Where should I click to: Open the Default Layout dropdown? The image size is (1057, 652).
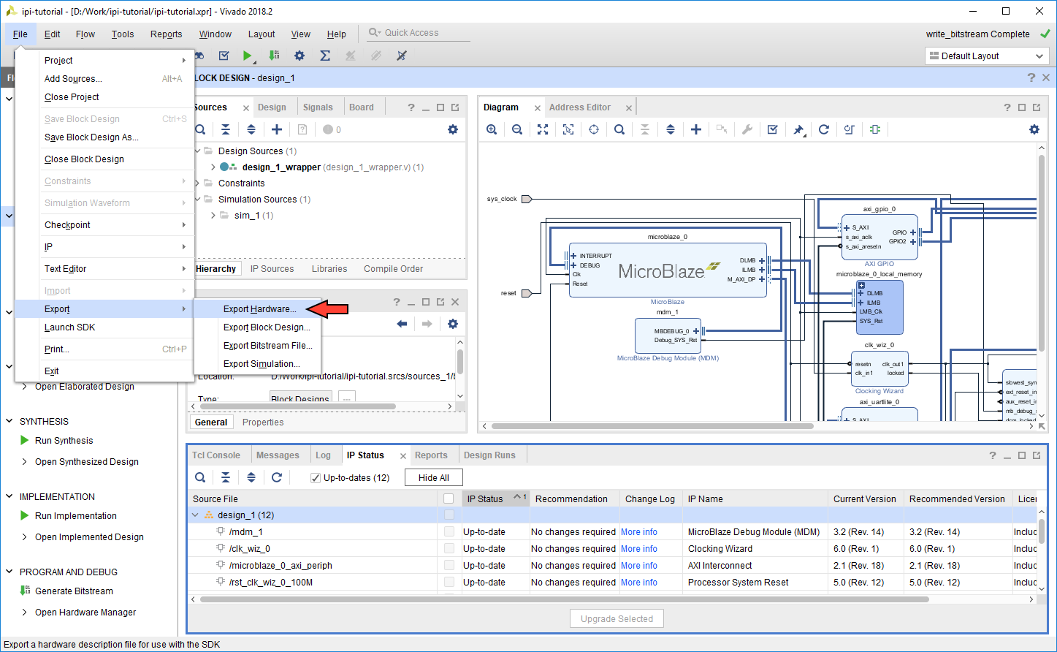tap(988, 56)
